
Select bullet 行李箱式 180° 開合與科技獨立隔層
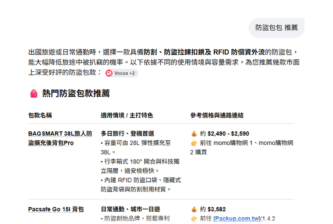pos(140,166)
